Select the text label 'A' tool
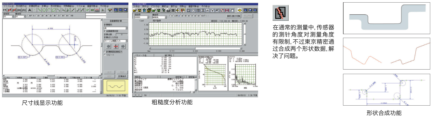Viewport: 433px width, 117px height. pos(30,10)
